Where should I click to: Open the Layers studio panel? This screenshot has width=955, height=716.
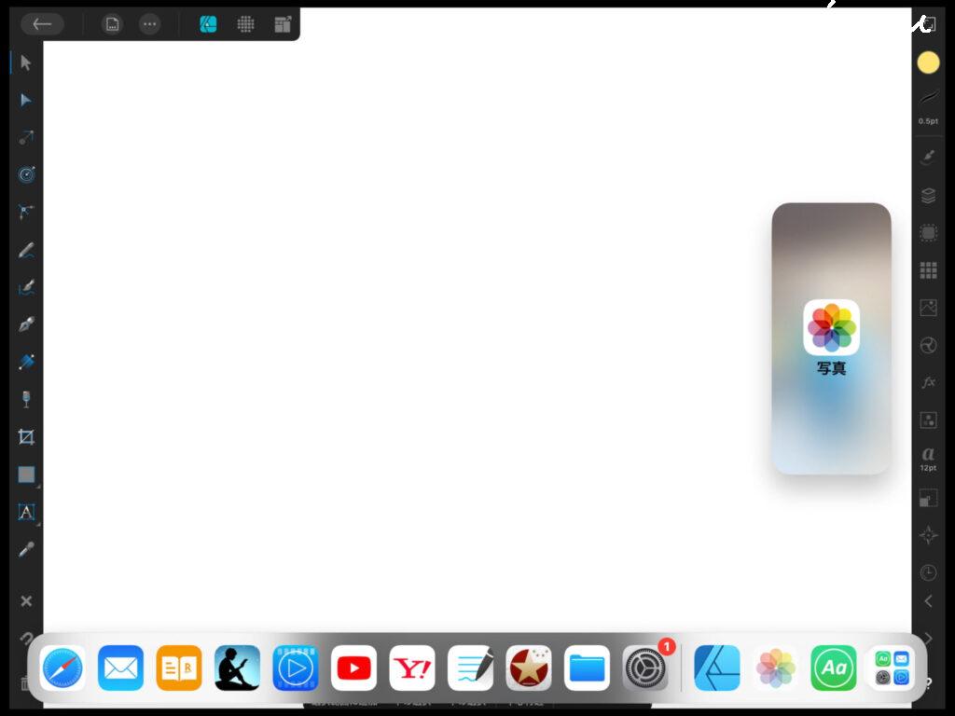(928, 196)
